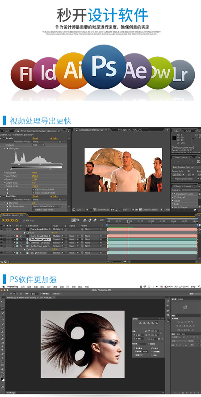This screenshot has height=397, width=201.
Task: Enable Repeat Edge Pixels checkbox
Action: (x=33, y=210)
